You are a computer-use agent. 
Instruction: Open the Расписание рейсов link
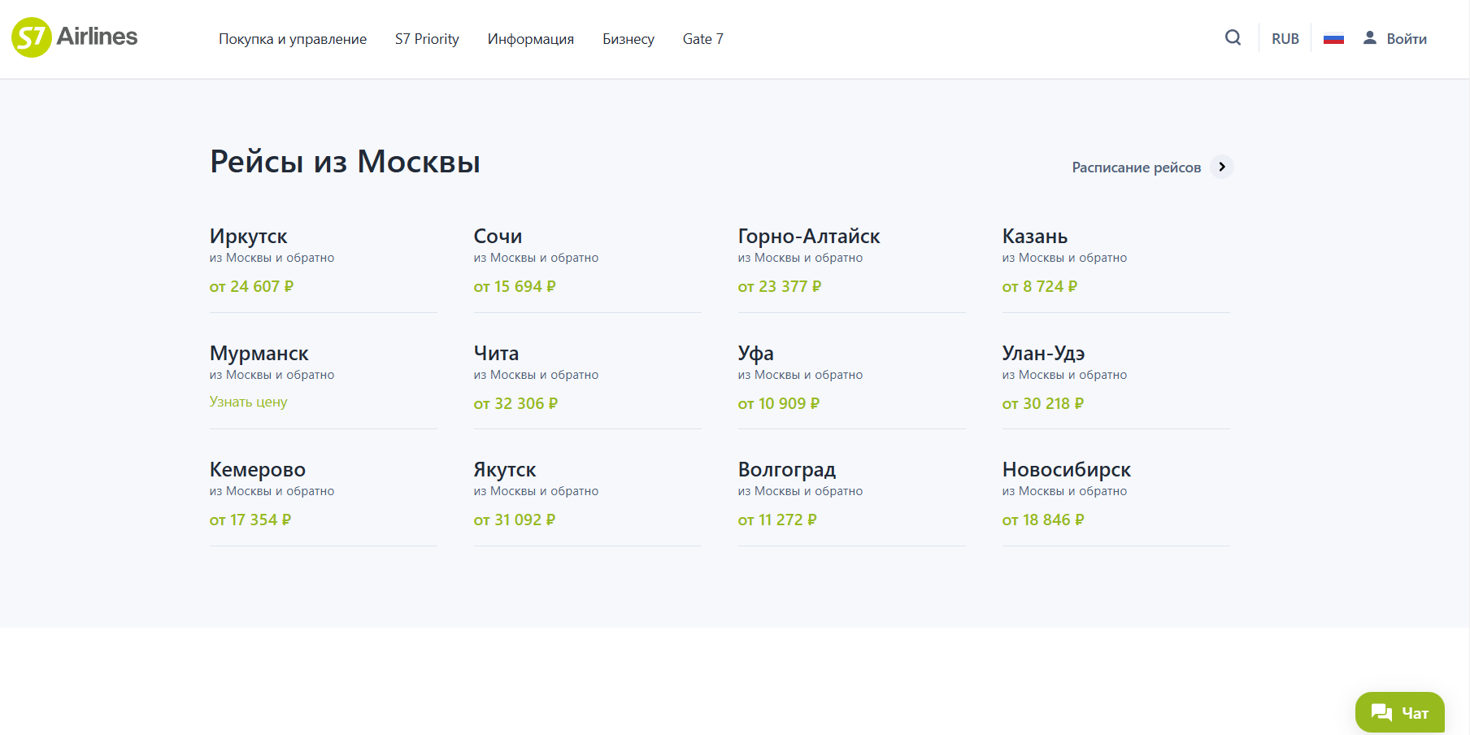coord(1136,167)
